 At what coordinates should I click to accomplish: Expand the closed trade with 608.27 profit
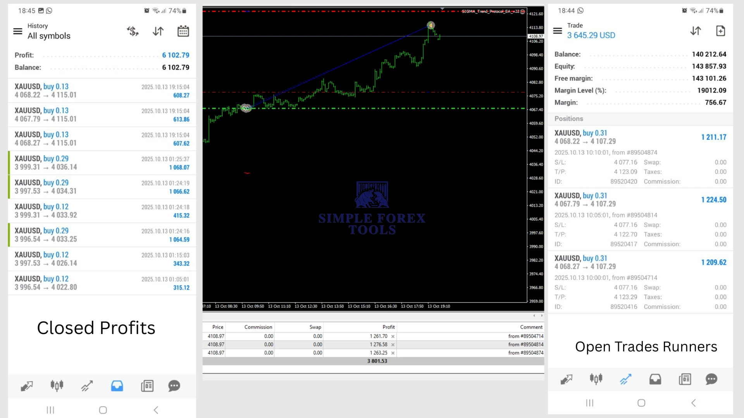(x=102, y=91)
